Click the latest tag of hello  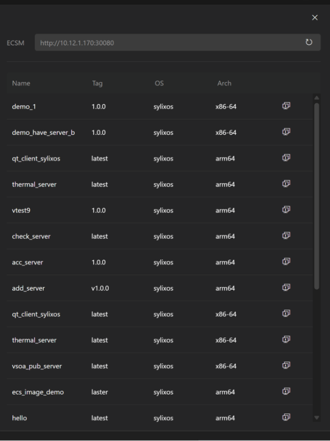click(99, 418)
